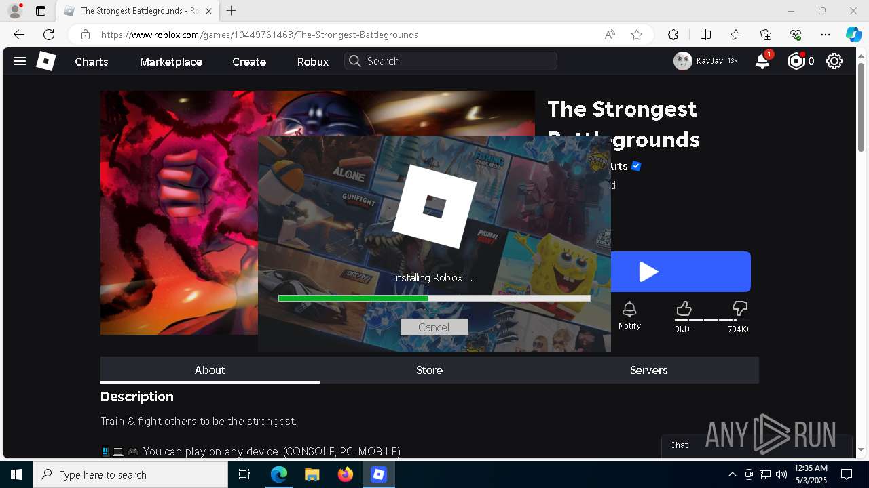Refresh the browser page

pos(49,35)
